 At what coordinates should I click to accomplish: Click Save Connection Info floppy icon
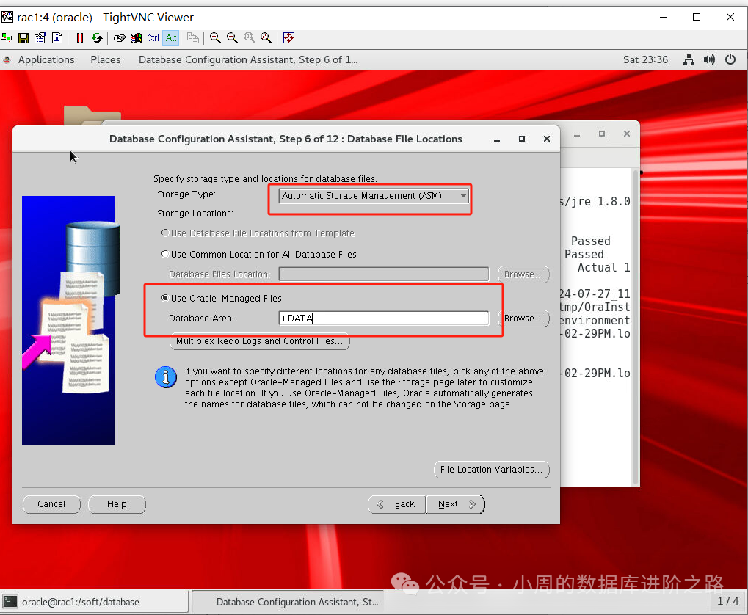tap(23, 37)
